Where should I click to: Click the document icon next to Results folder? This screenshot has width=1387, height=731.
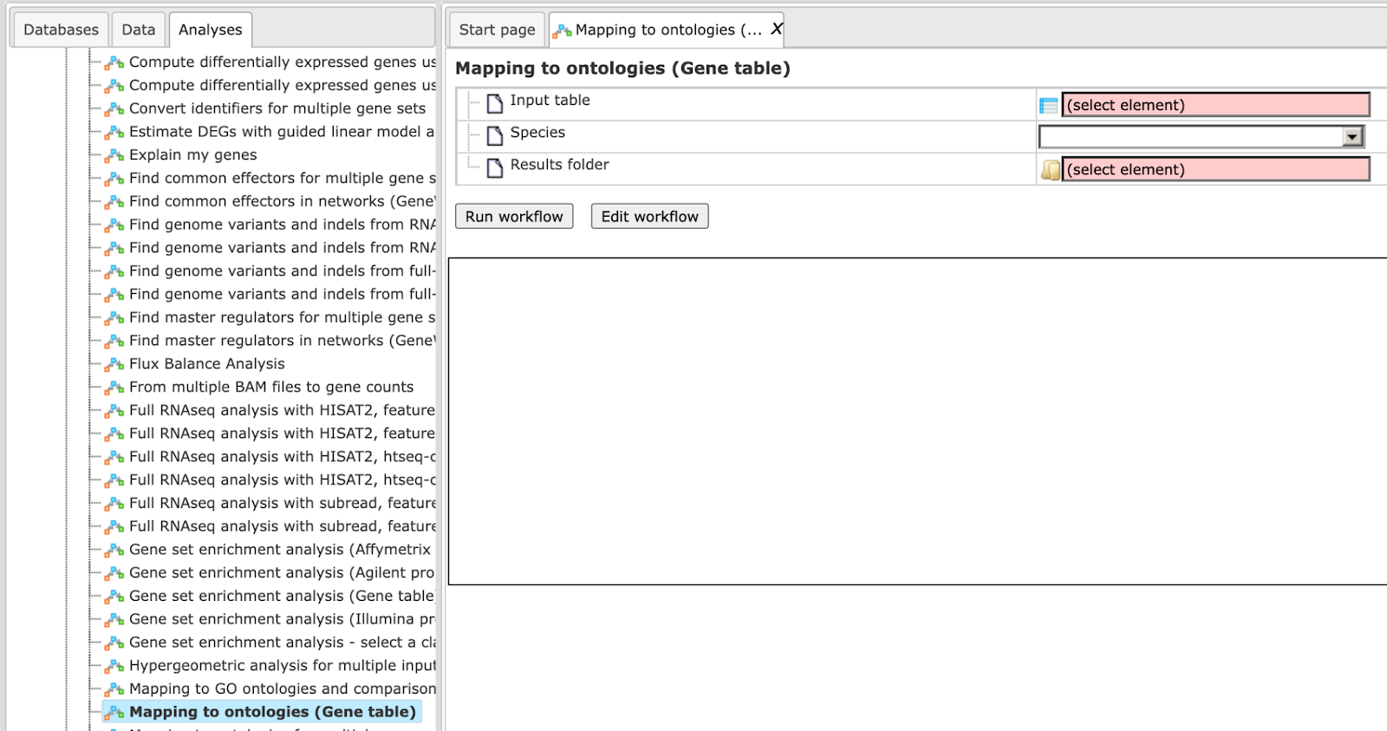pyautogui.click(x=495, y=168)
